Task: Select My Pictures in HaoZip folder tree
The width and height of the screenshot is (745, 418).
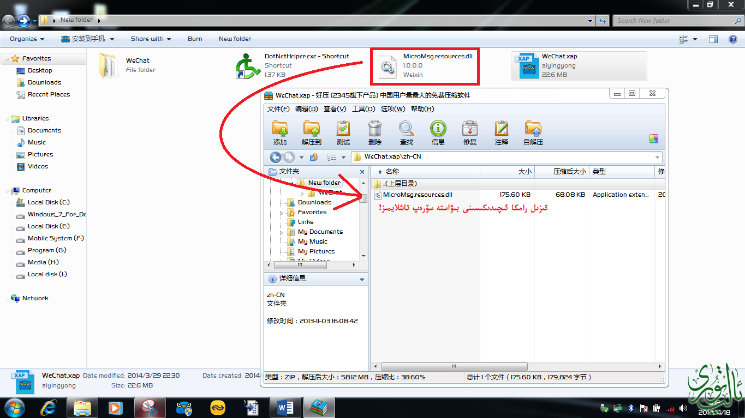Action: point(316,252)
